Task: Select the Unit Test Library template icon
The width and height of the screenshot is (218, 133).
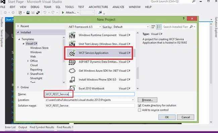Action: [72, 44]
